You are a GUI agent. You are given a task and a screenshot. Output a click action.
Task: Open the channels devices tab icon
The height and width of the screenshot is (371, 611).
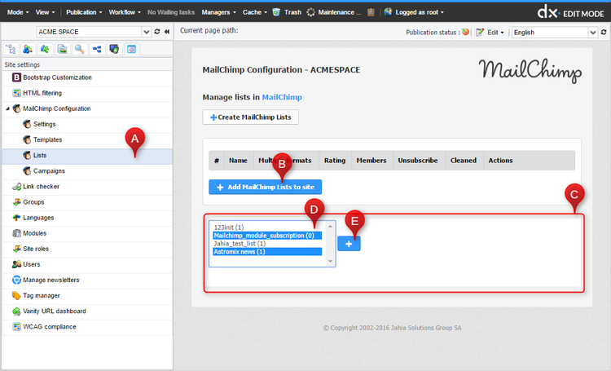[x=114, y=49]
